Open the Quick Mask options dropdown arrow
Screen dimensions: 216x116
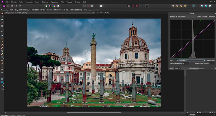click(x=104, y=6)
